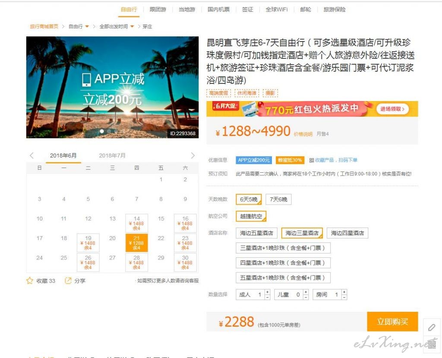
Task: Go to previous month arrow
Action: coord(32,155)
